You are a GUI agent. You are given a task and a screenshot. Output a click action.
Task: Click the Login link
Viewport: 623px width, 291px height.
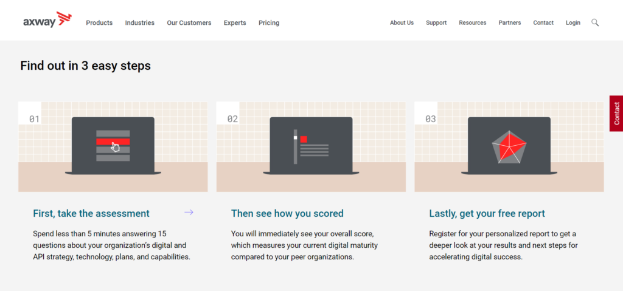click(x=573, y=23)
